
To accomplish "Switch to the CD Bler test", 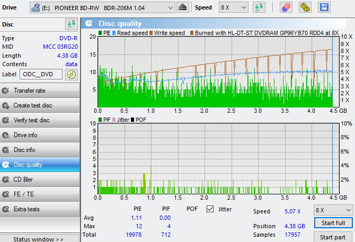I will tap(40, 180).
